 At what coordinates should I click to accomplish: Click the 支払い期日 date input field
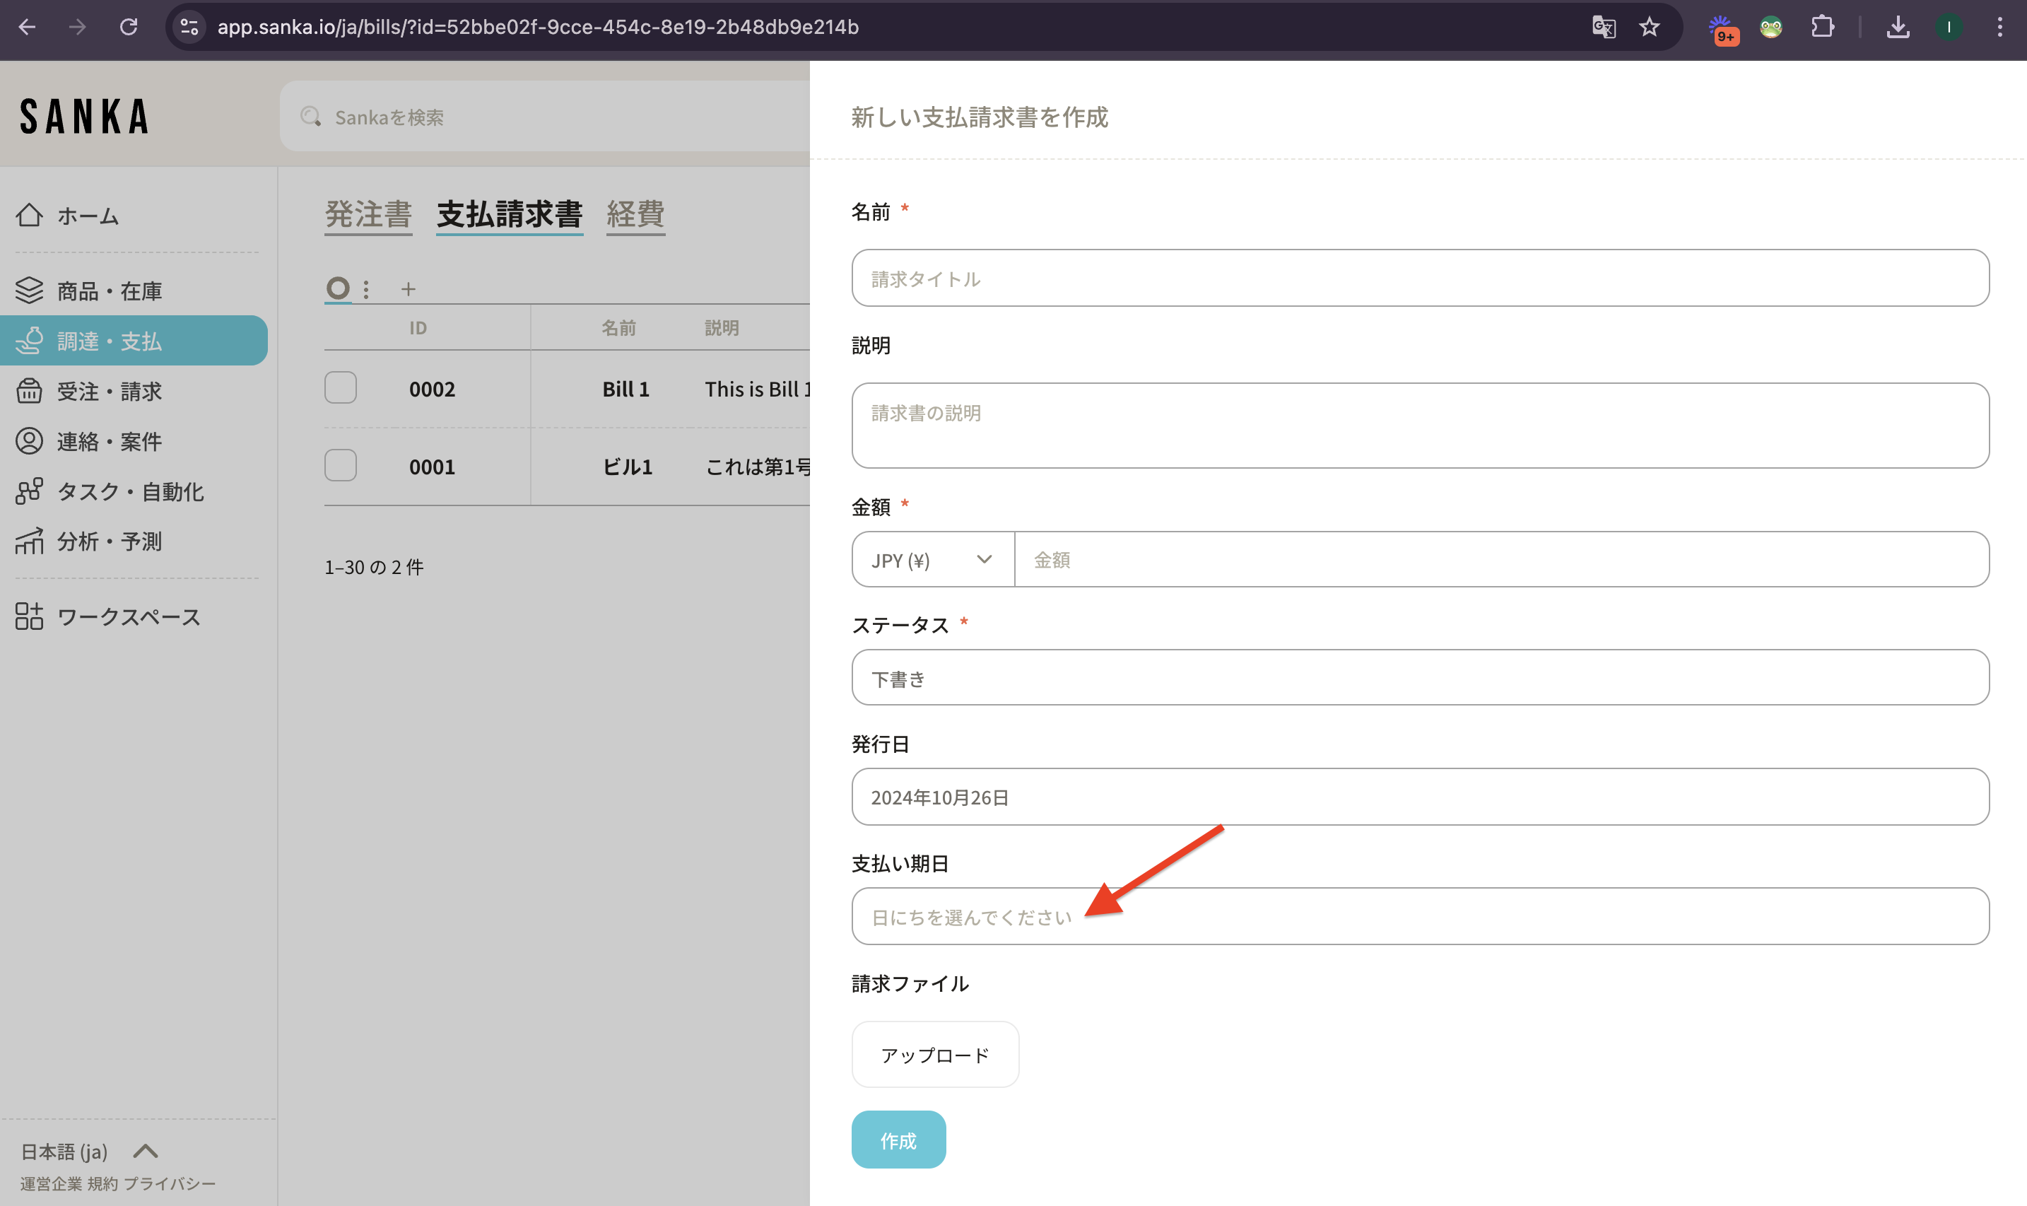1419,917
